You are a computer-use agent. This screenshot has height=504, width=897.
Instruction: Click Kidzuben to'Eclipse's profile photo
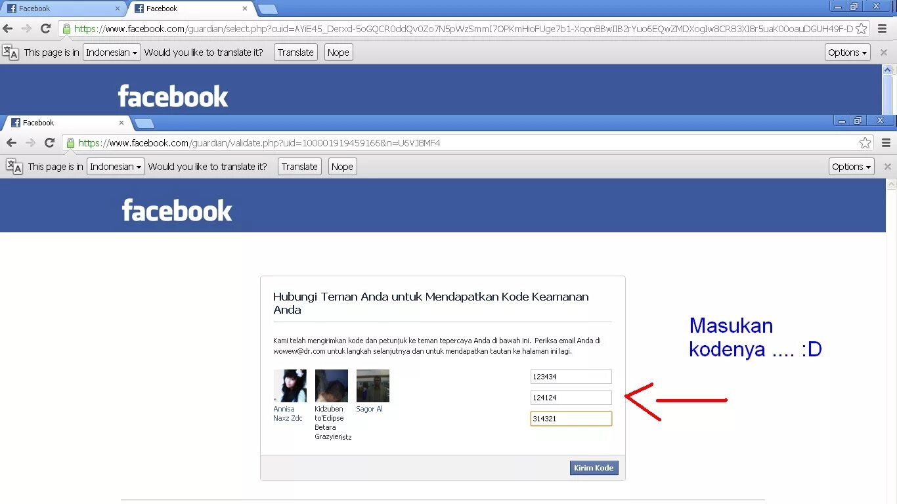(331, 386)
